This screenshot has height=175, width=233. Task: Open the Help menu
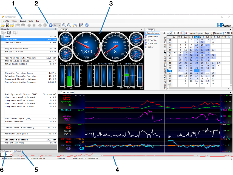pyautogui.click(x=37, y=21)
